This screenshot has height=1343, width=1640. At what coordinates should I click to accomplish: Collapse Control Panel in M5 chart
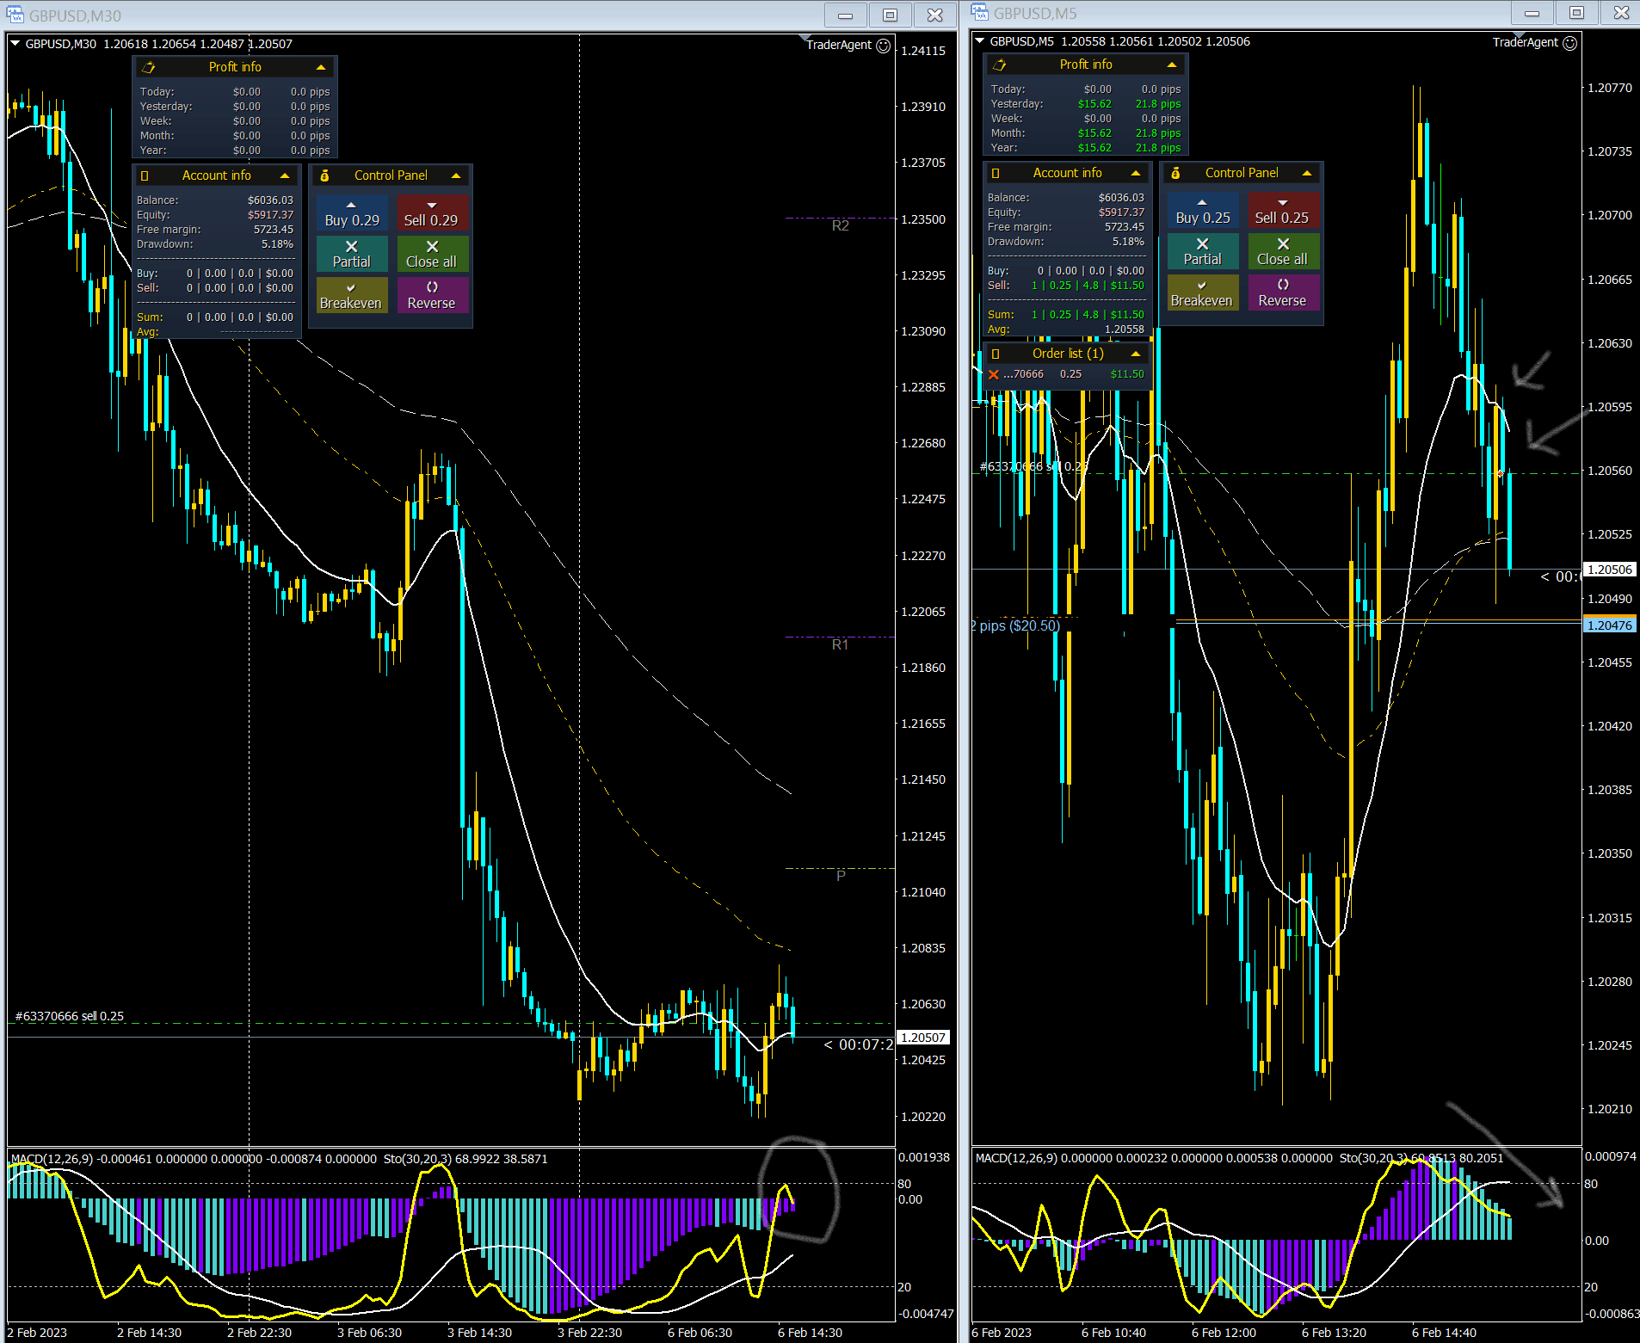[1307, 173]
